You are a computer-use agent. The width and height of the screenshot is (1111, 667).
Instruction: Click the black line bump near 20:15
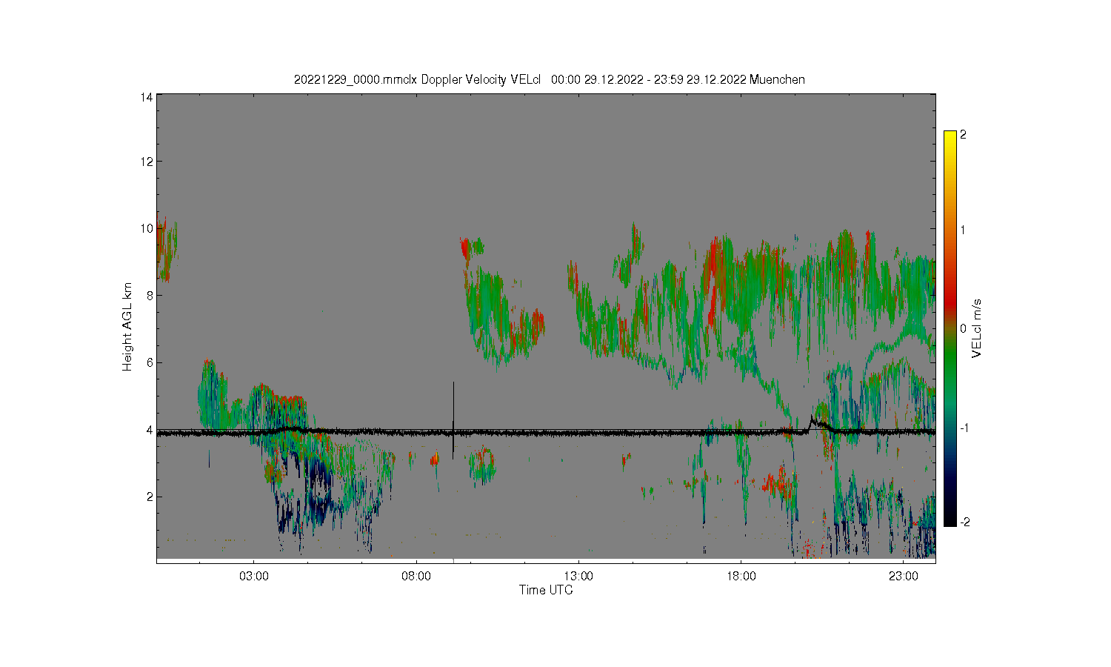click(x=817, y=424)
